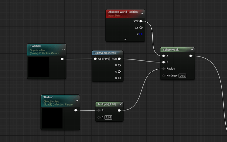Toggle the SphereMask node preview chevron

(192, 50)
